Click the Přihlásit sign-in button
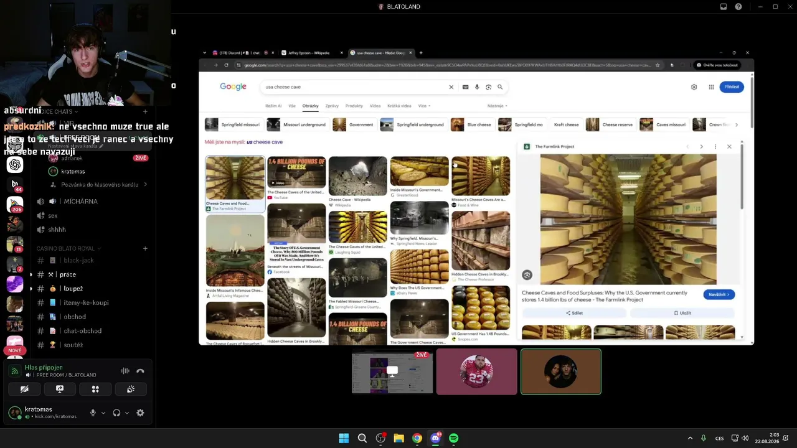 pyautogui.click(x=732, y=87)
